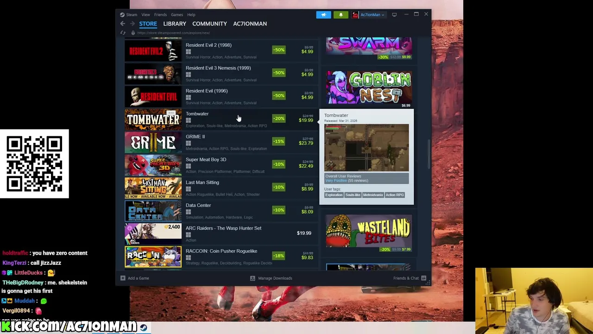Open the Steam menu

click(132, 14)
